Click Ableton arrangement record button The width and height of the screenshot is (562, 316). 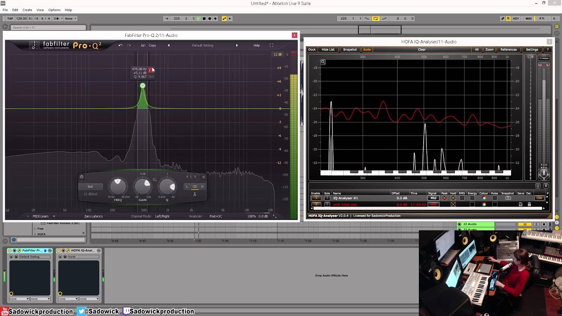coord(209,18)
